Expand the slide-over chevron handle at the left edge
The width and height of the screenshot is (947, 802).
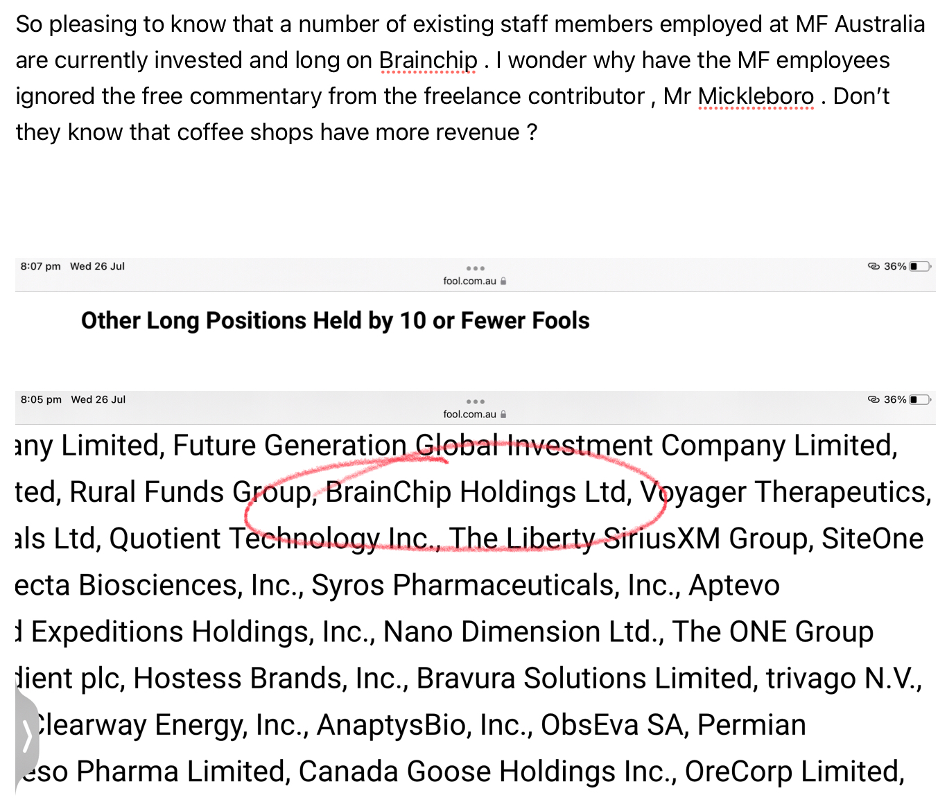point(26,736)
